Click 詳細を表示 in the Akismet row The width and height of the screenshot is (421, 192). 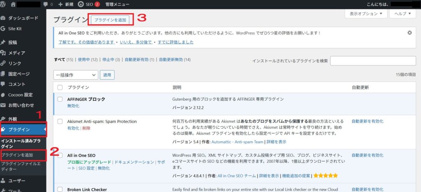pyautogui.click(x=276, y=142)
